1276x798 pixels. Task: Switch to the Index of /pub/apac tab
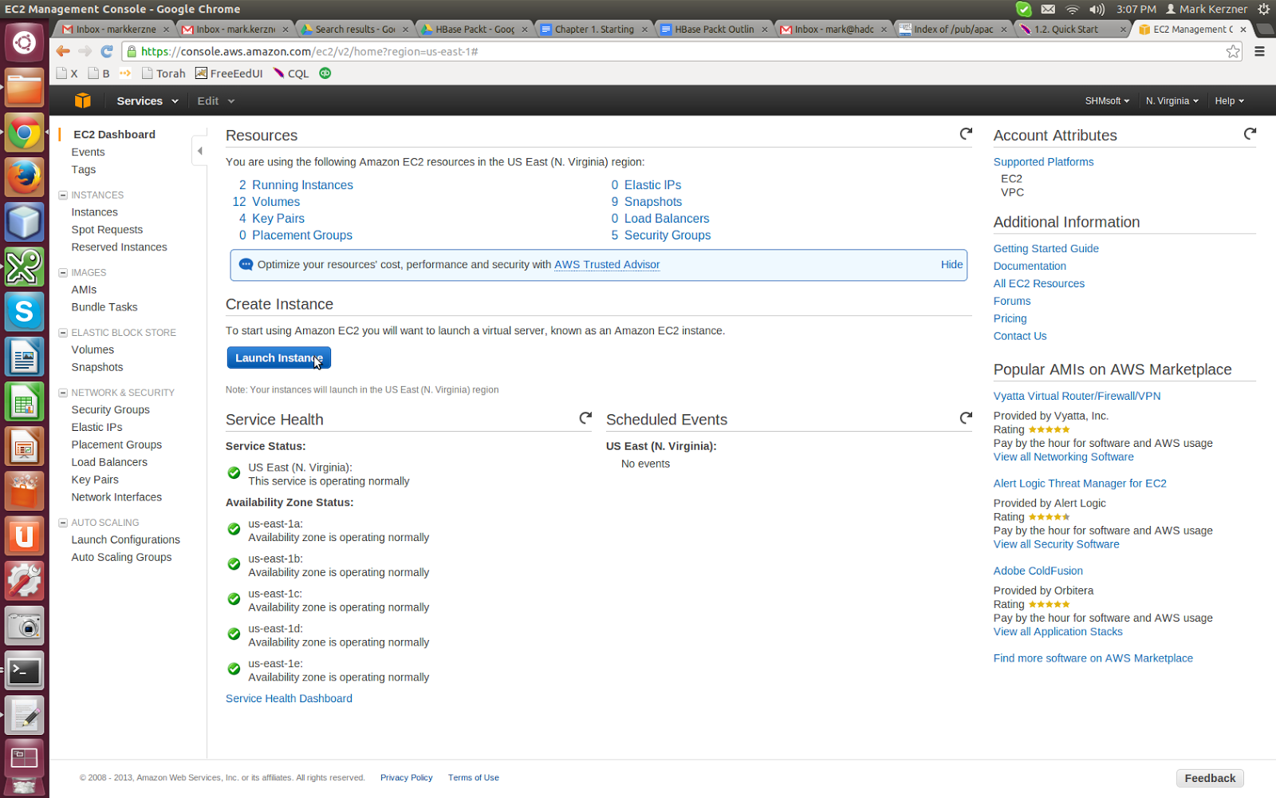953,30
